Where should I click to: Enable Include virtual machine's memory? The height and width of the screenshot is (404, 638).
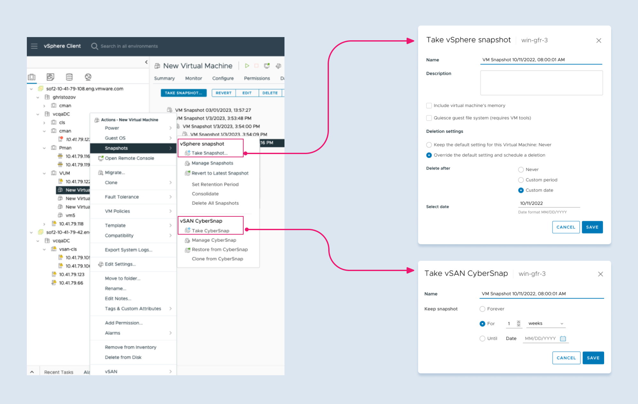click(x=429, y=105)
